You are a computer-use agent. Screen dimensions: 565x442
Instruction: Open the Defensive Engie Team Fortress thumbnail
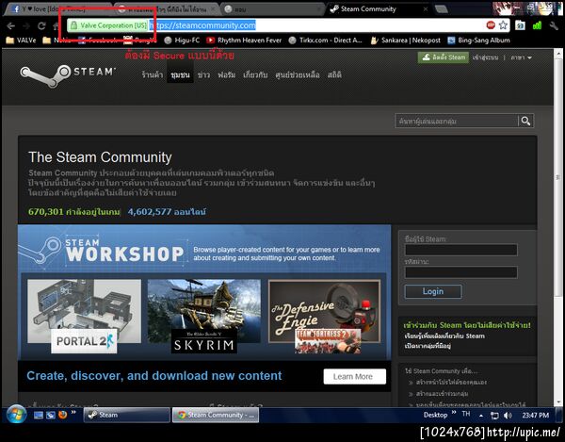click(324, 316)
